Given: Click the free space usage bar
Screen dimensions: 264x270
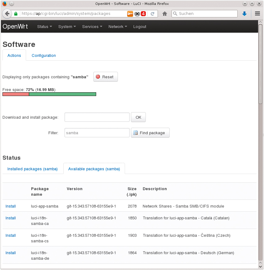Looking at the screenshot, I should tap(49, 94).
